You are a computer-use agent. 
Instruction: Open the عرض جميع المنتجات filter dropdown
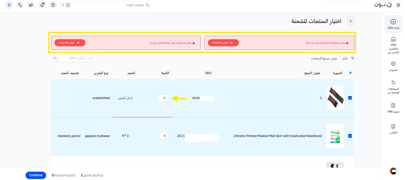322,58
